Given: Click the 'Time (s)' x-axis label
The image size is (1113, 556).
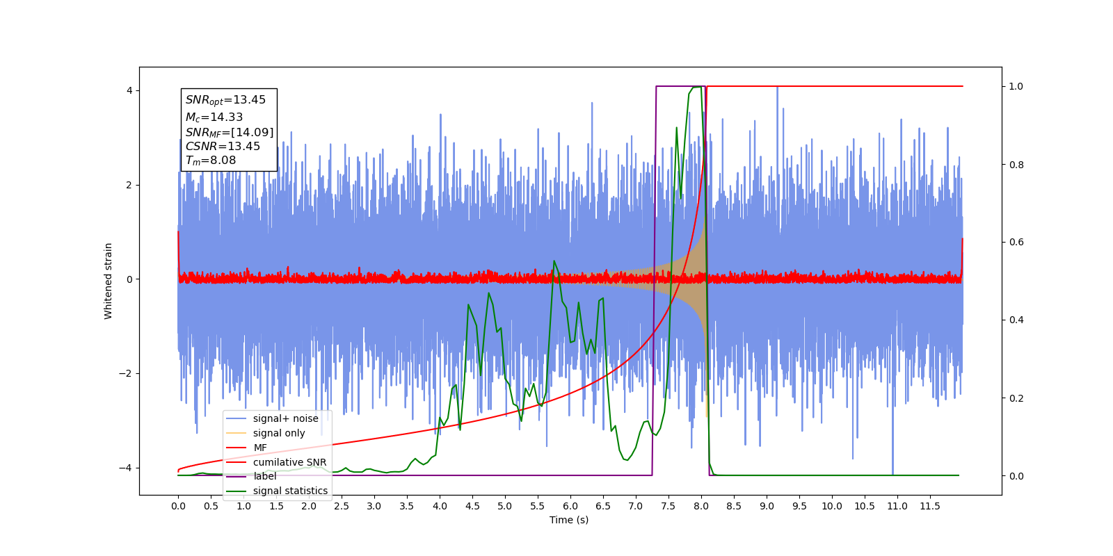Looking at the screenshot, I should [x=569, y=520].
